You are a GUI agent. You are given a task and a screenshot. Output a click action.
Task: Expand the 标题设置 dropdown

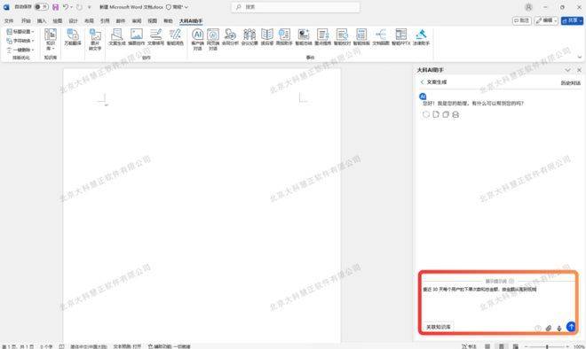[20, 32]
